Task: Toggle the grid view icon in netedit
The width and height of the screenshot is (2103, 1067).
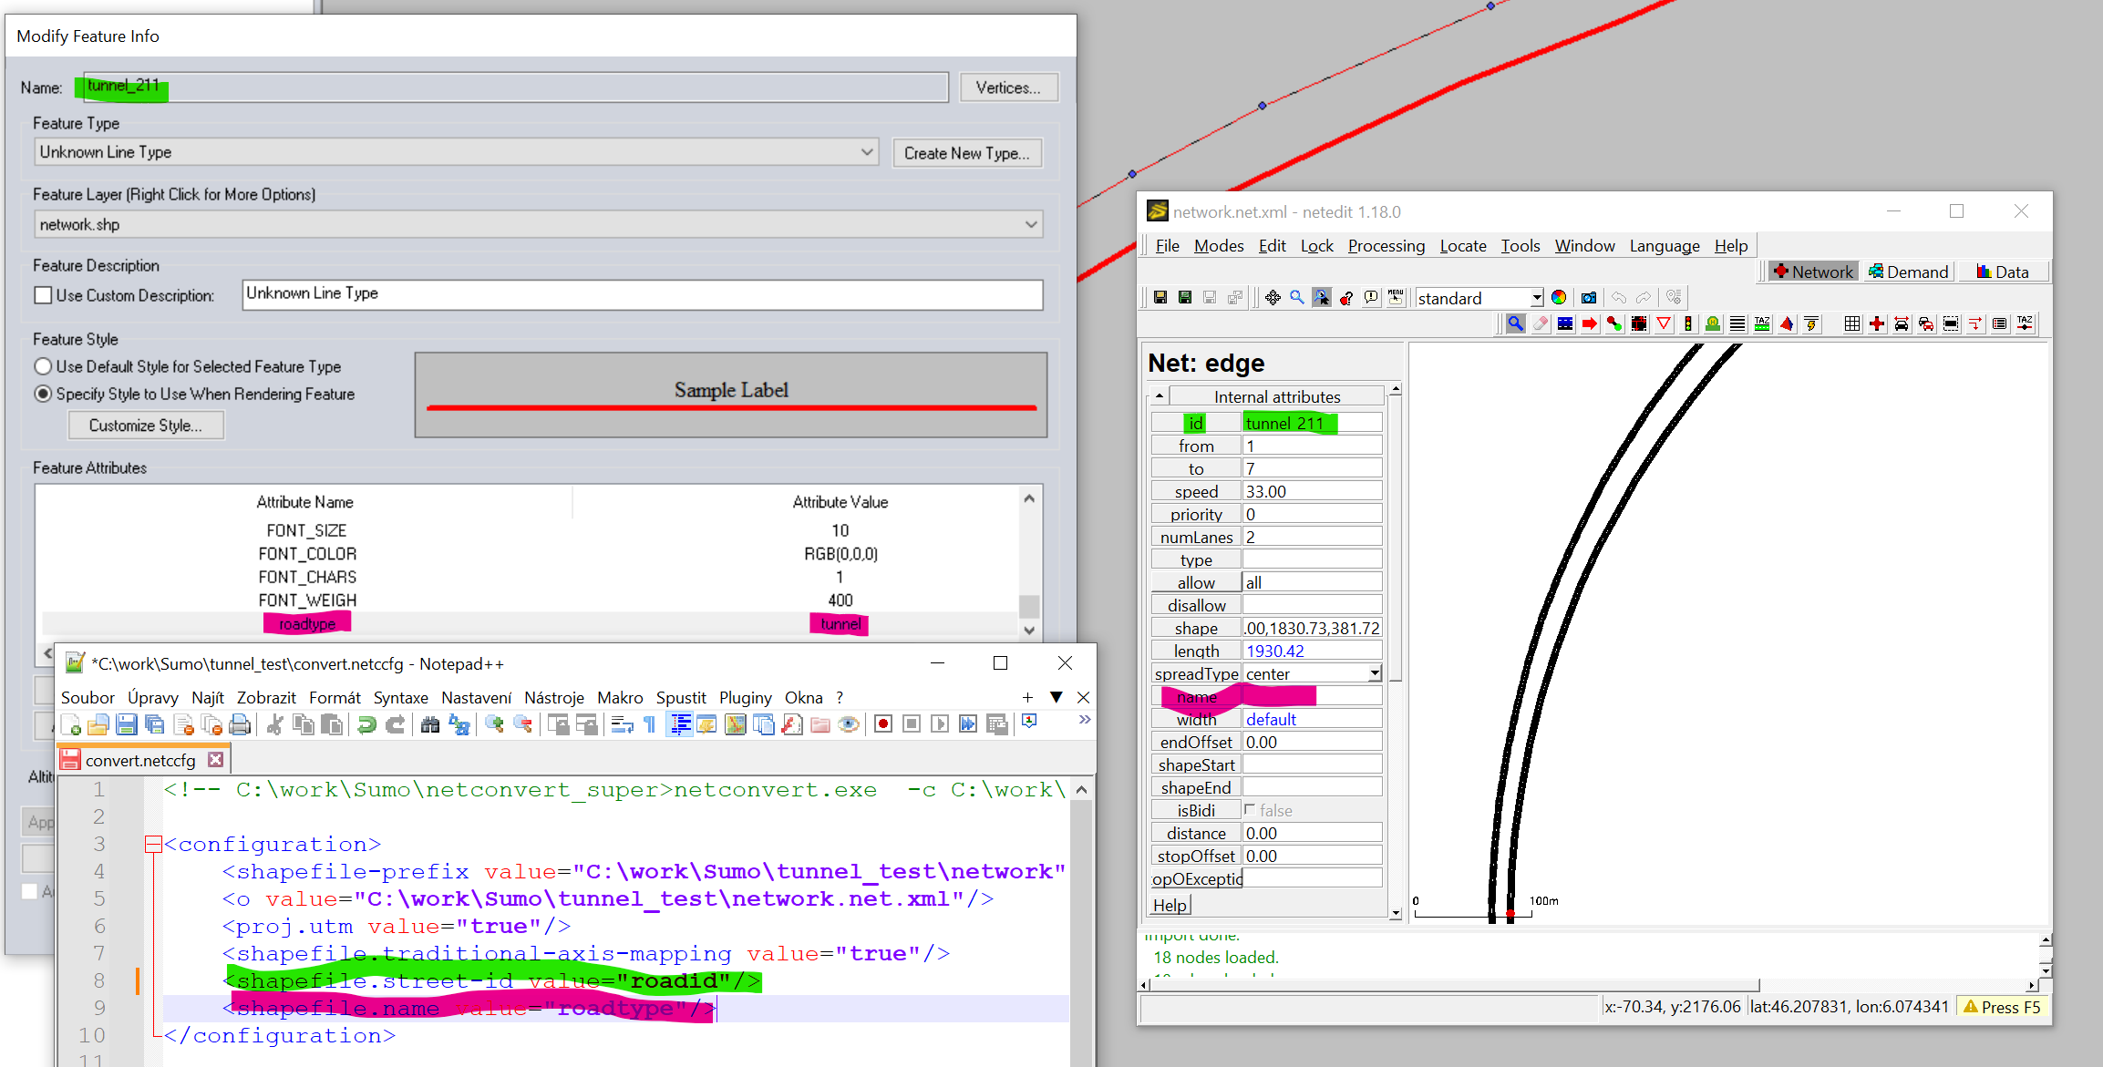Action: click(1851, 323)
